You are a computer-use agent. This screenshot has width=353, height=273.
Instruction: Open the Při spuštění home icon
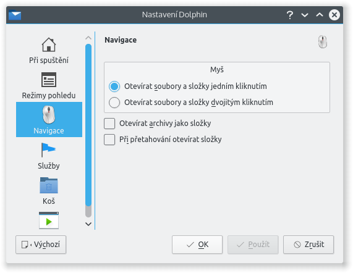coord(49,44)
